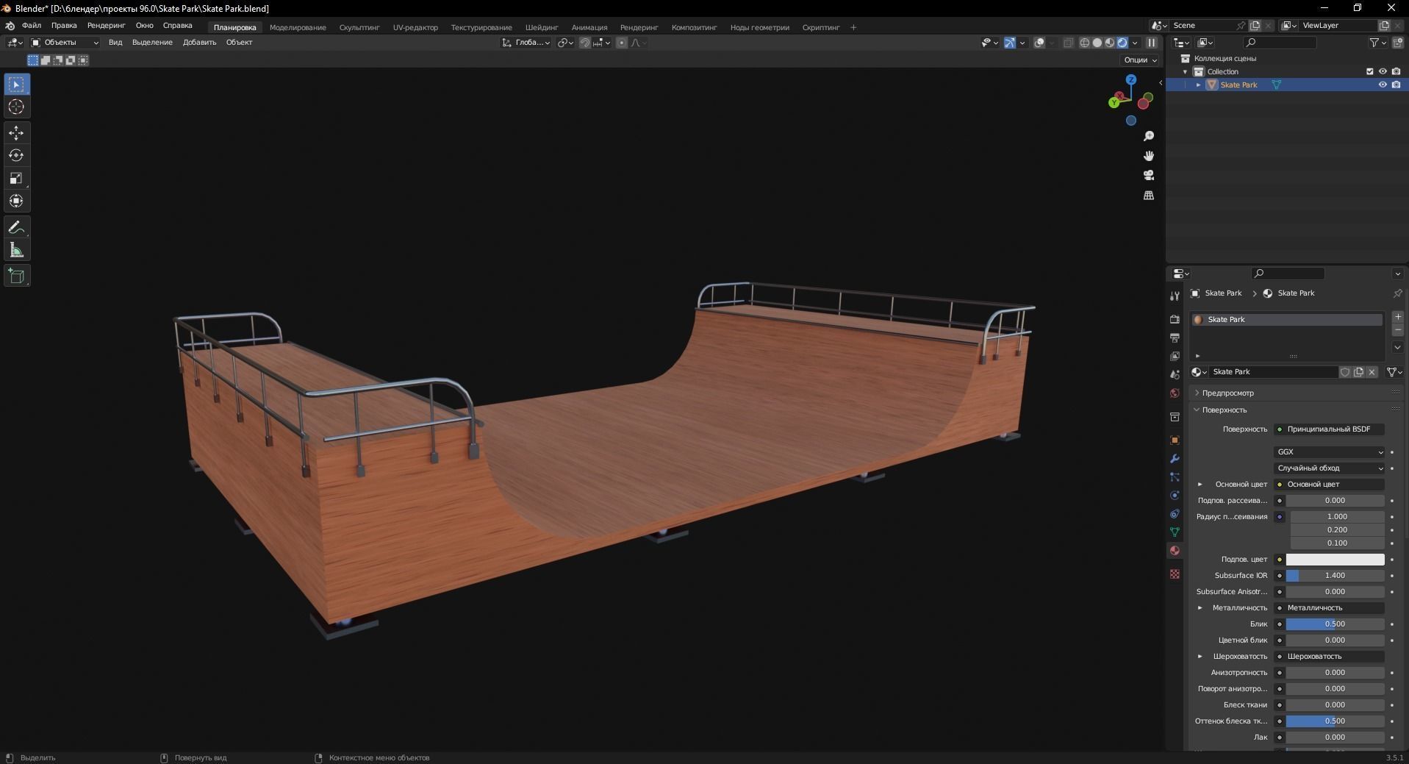Open the Object properties tab
This screenshot has width=1409, height=764.
click(1175, 440)
